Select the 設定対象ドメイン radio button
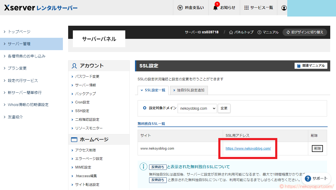The height and width of the screenshot is (190, 336). (x=145, y=108)
